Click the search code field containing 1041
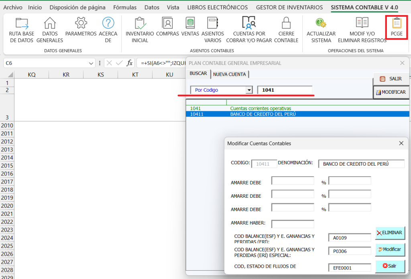Image resolution: width=411 pixels, height=279 pixels. 285,90
